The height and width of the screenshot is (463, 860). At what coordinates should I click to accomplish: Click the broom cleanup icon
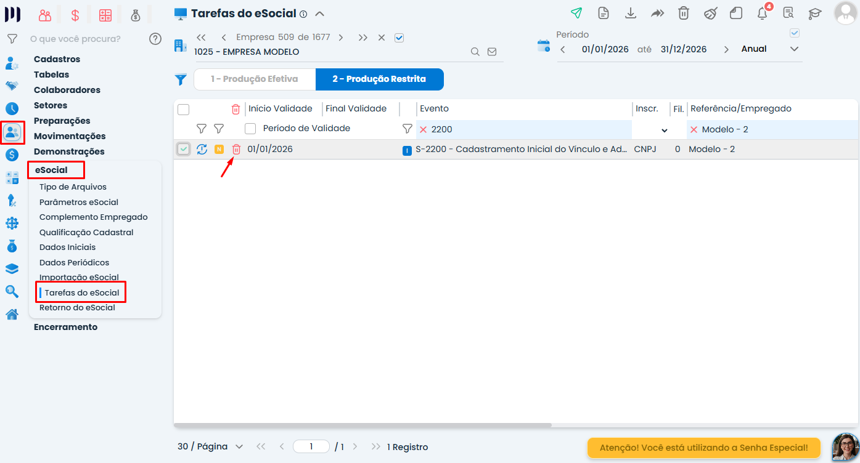[x=710, y=13]
